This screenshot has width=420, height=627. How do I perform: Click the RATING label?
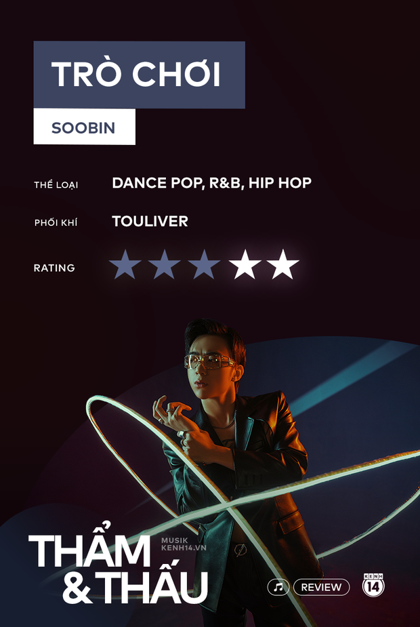pos(54,268)
